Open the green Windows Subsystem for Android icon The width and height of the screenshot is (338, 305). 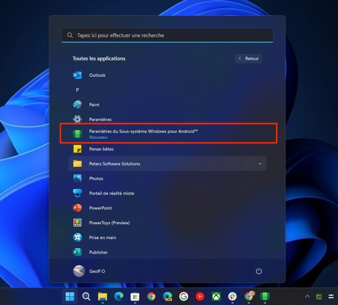(77, 134)
